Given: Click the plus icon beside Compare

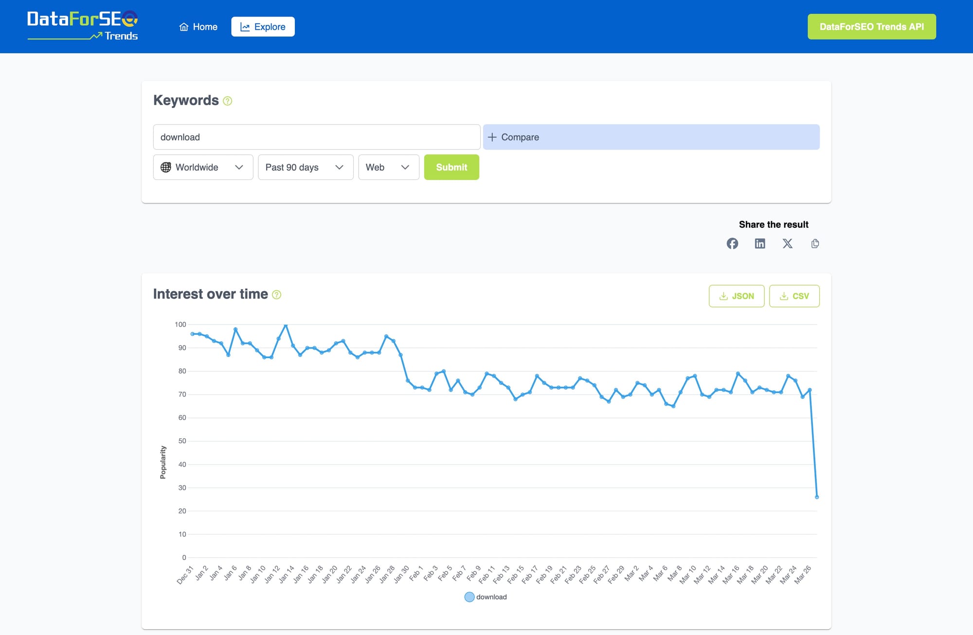Looking at the screenshot, I should point(492,137).
